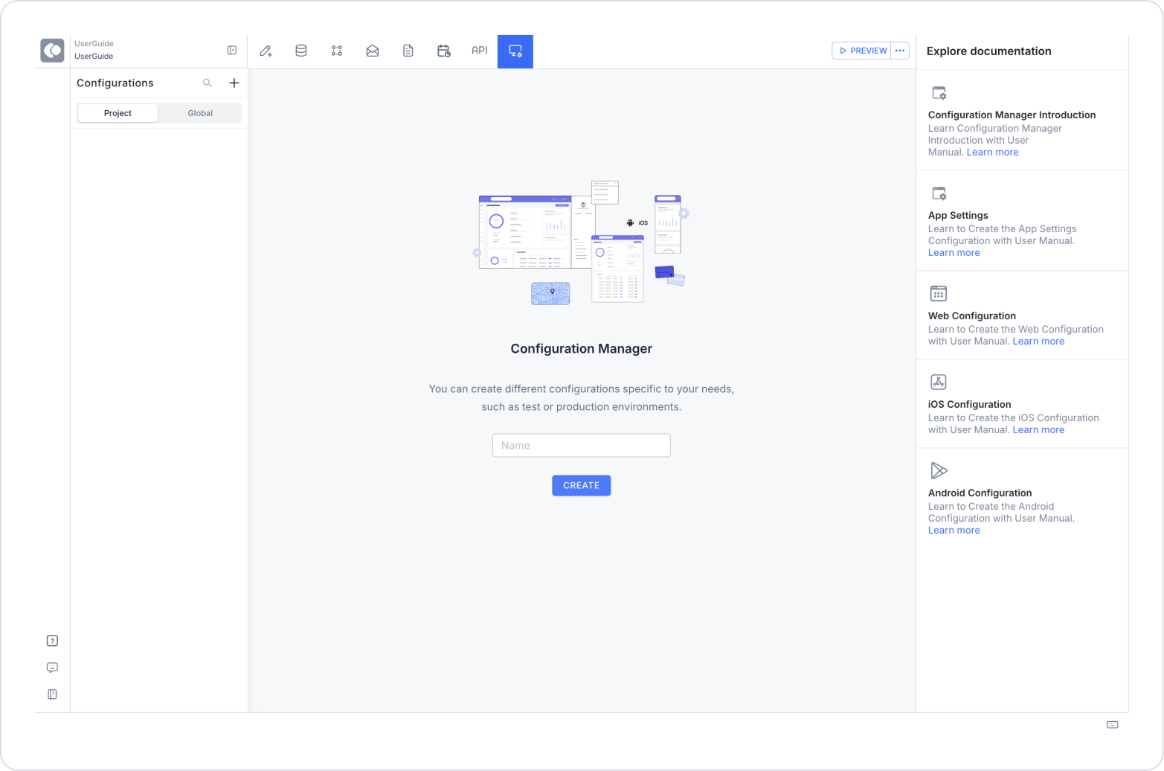Viewport: 1164px width, 771px height.
Task: Open the workflow nodes icon
Action: coord(337,51)
